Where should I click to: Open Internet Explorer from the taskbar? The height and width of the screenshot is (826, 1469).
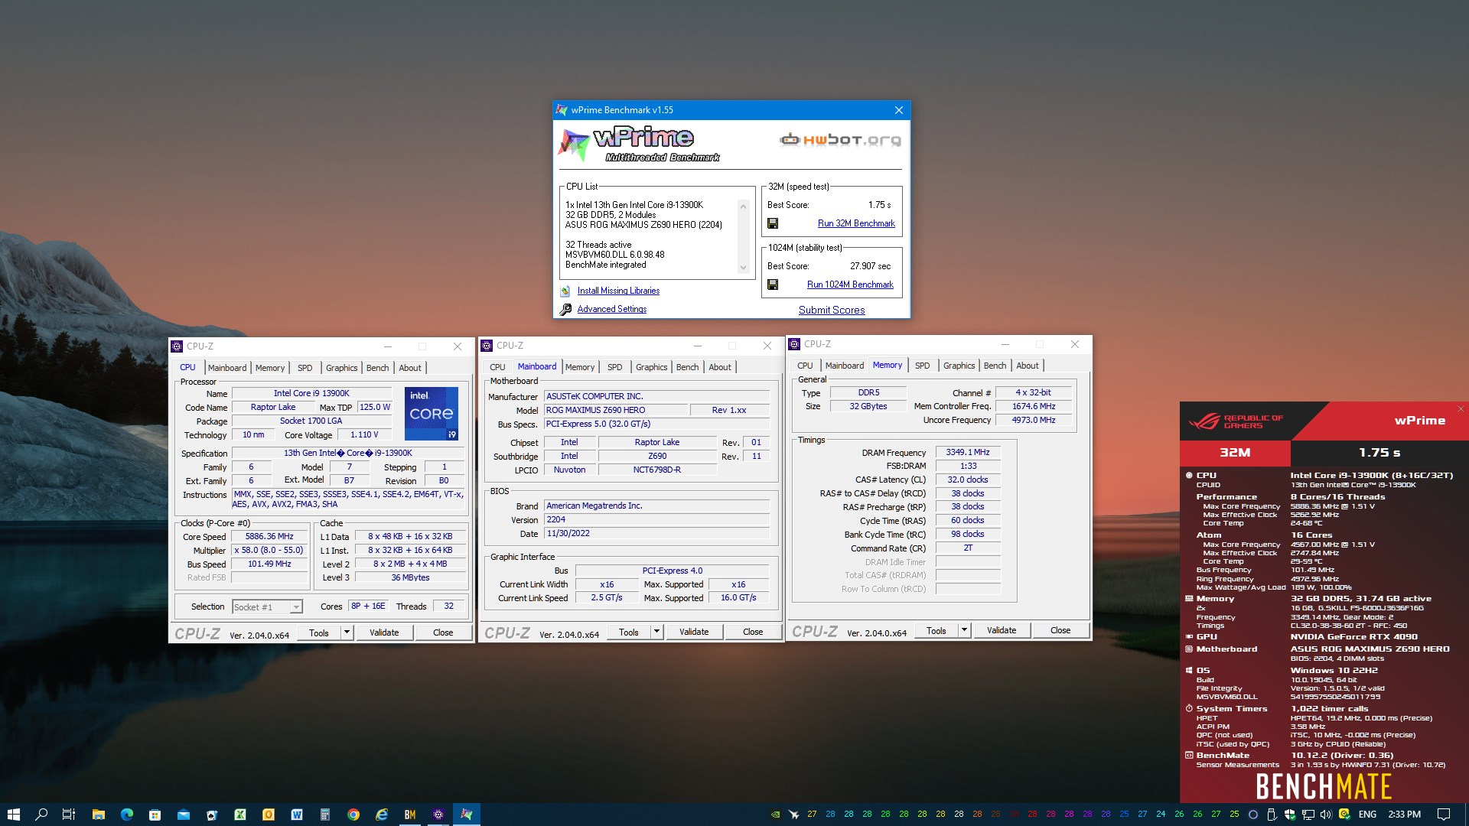(382, 815)
